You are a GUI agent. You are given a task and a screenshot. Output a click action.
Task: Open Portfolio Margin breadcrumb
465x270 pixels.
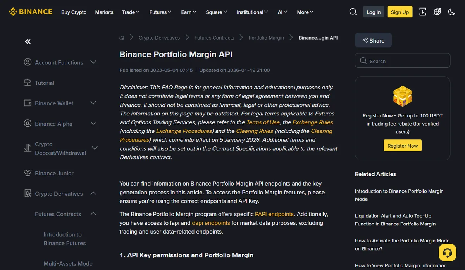[x=266, y=38]
